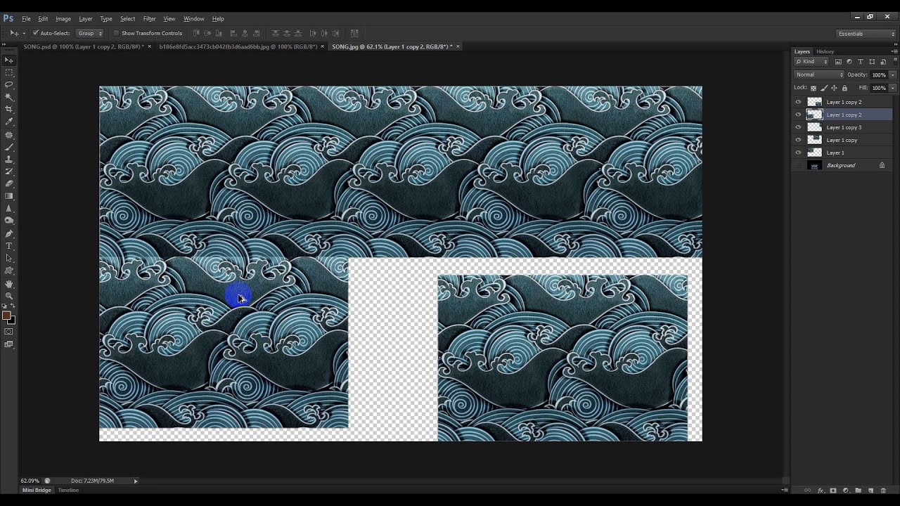Toggle the Auto-Select checkbox
900x506 pixels.
point(35,33)
